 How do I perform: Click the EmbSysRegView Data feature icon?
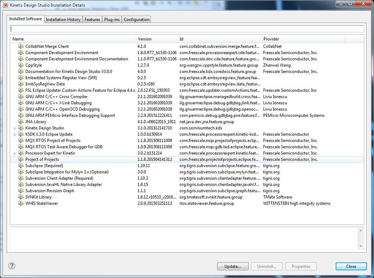(x=21, y=84)
